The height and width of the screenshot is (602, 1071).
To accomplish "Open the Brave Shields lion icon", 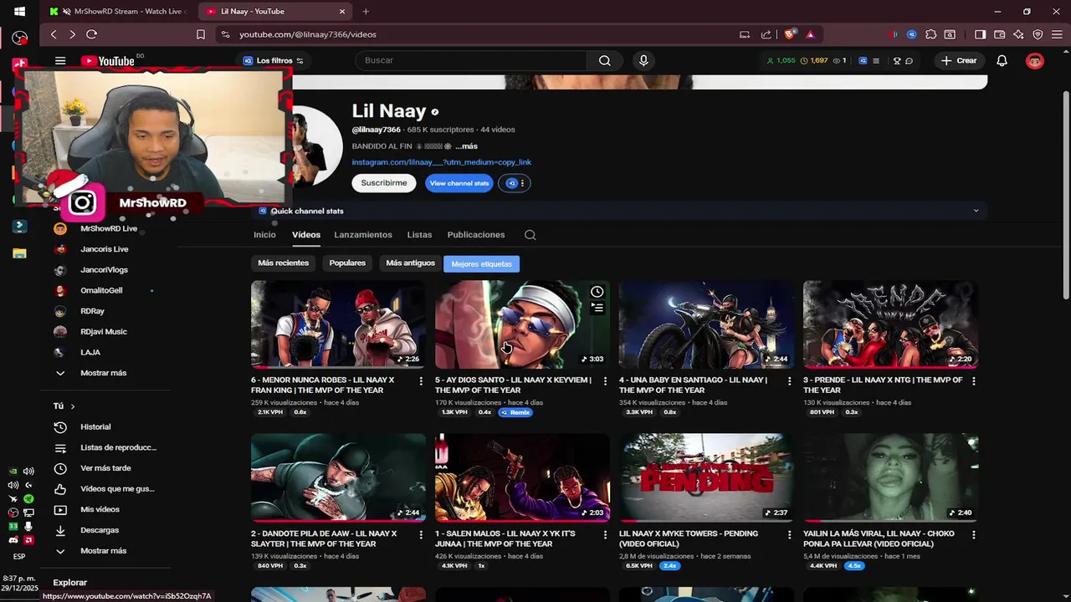I will coord(789,34).
